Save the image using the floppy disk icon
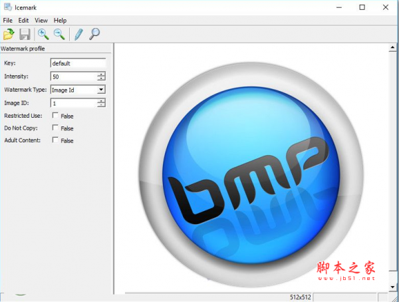Viewport: 399px width, 302px height. tap(25, 34)
